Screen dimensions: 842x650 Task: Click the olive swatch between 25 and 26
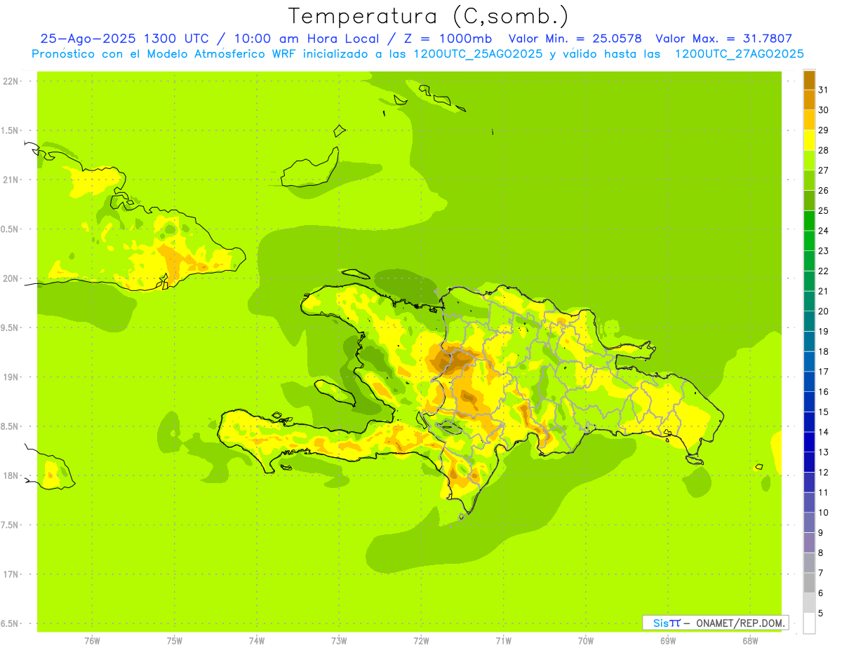[x=809, y=201]
